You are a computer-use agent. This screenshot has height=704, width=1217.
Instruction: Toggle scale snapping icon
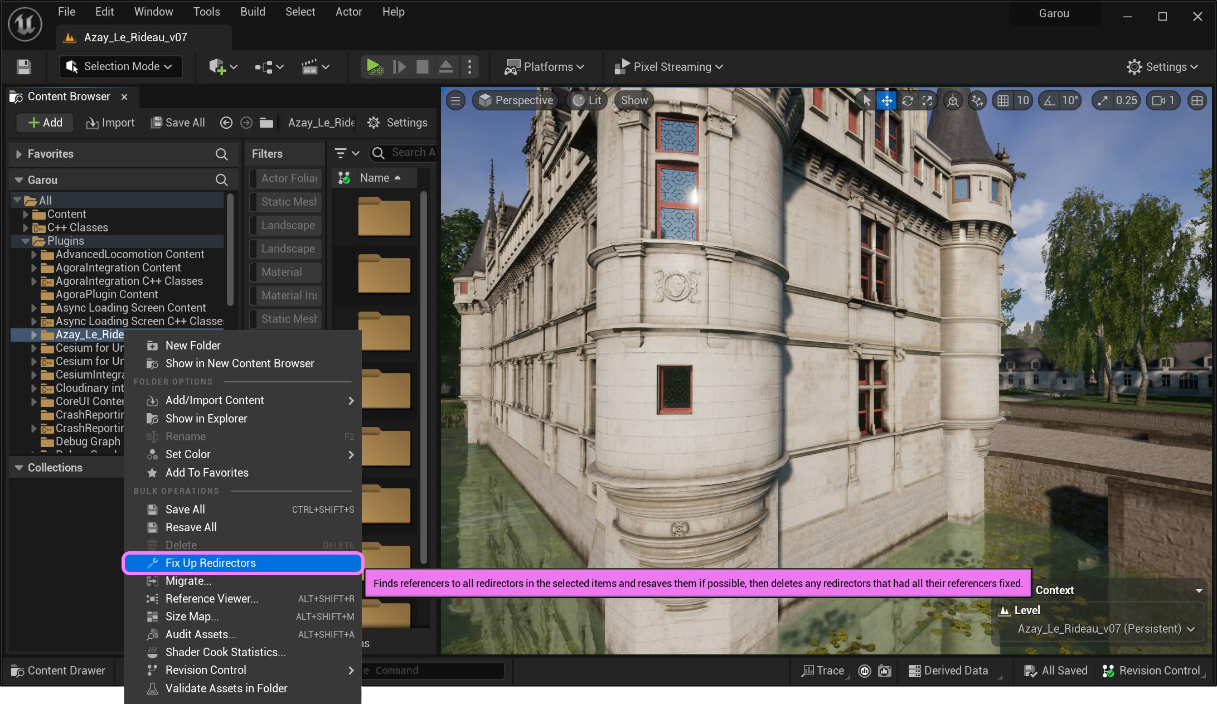[x=1103, y=100]
